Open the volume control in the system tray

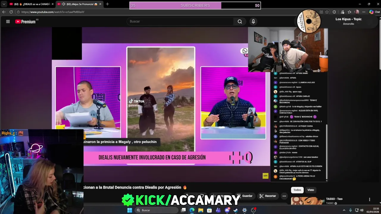(x=362, y=210)
